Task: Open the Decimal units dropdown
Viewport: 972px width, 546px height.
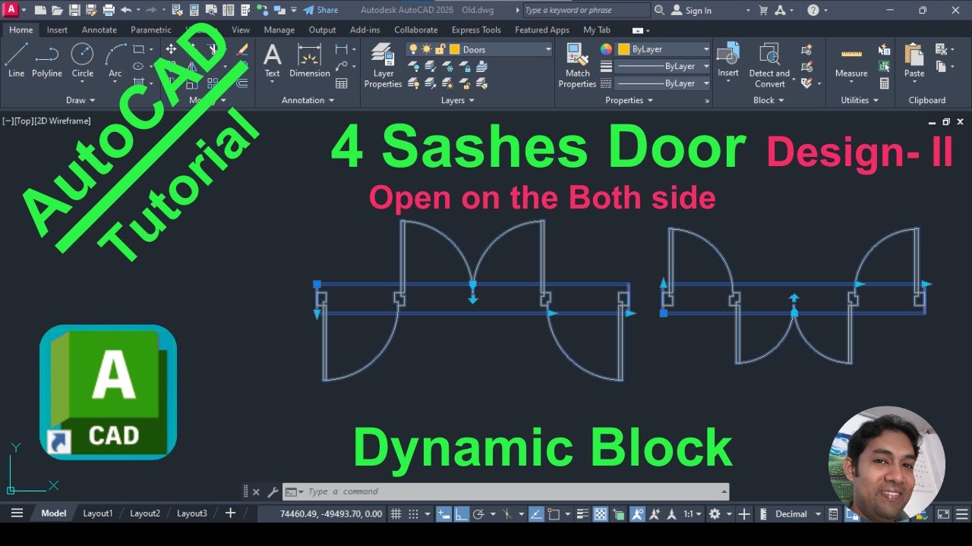Action: click(818, 513)
